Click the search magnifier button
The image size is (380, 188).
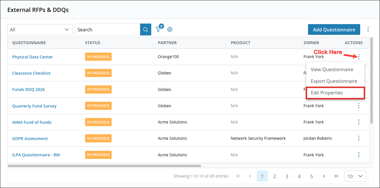point(146,30)
